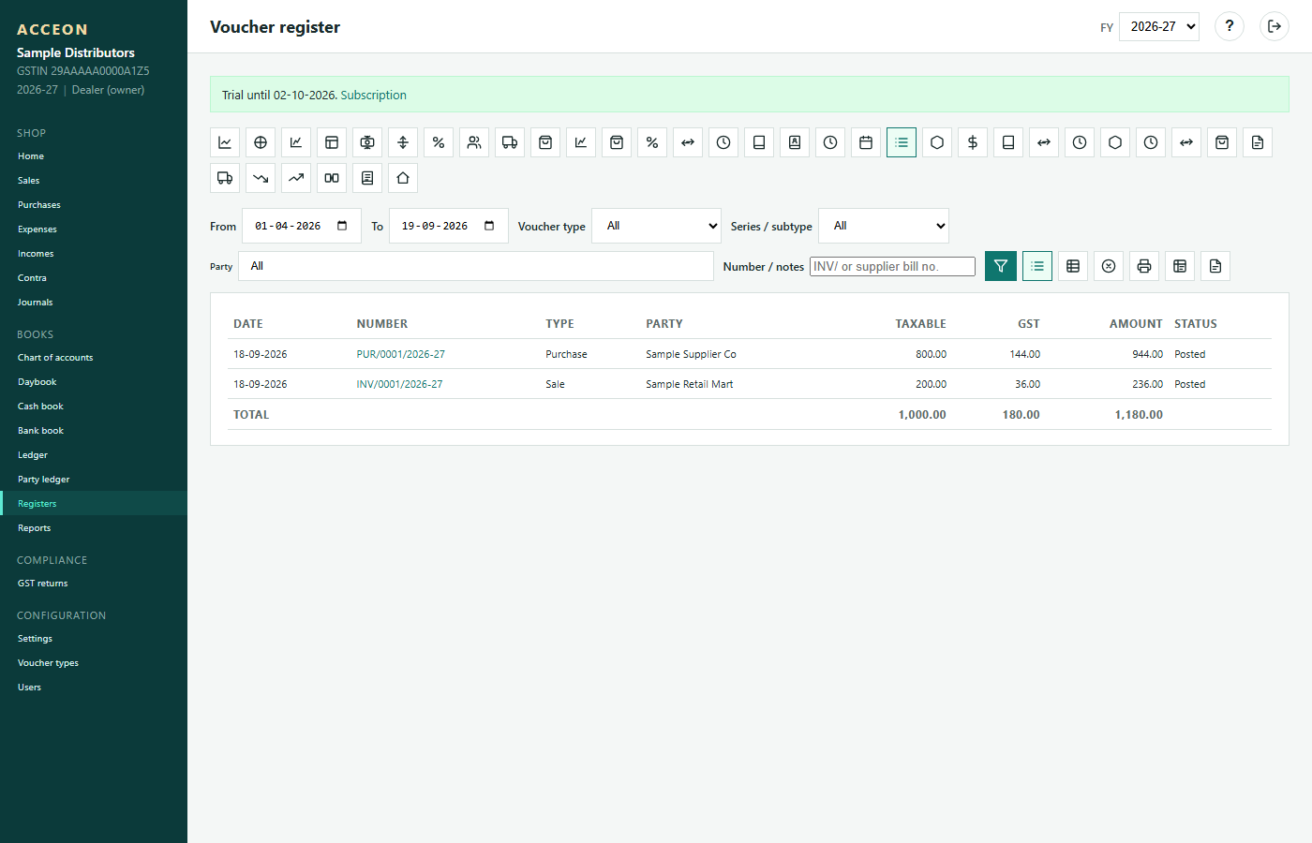Screen dimensions: 1312x843
Task: Open Daybook in the sidebar
Action: 94,382
